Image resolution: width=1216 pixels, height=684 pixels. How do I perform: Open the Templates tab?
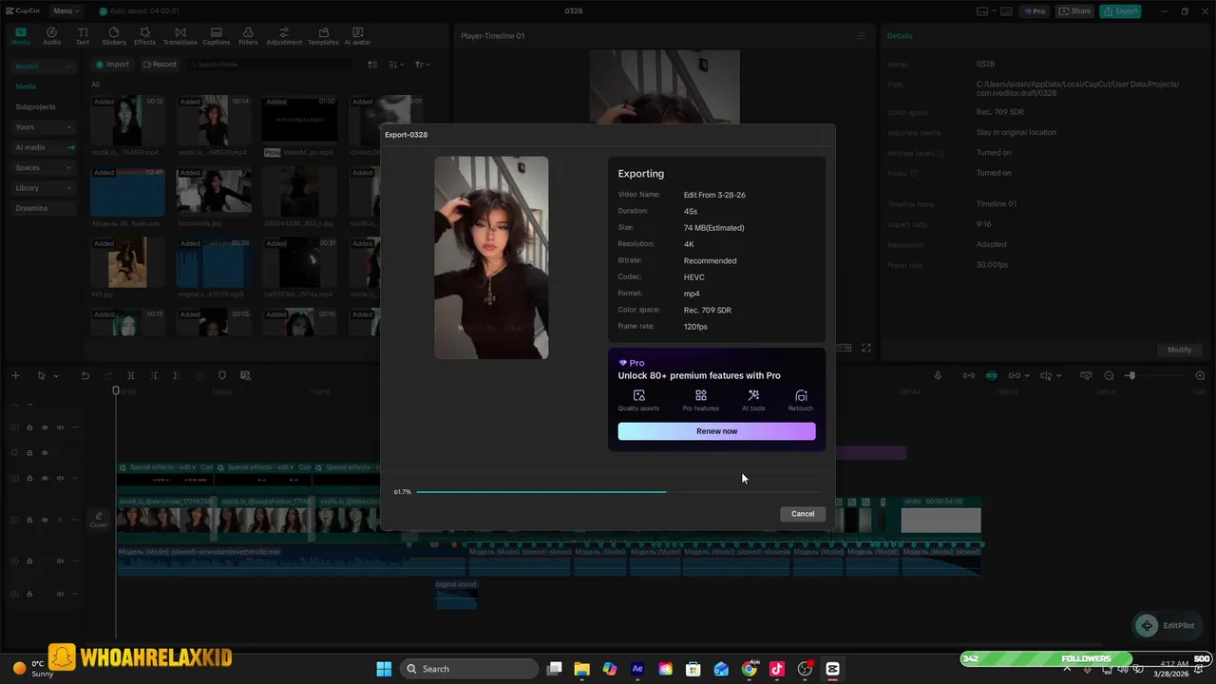(x=323, y=36)
